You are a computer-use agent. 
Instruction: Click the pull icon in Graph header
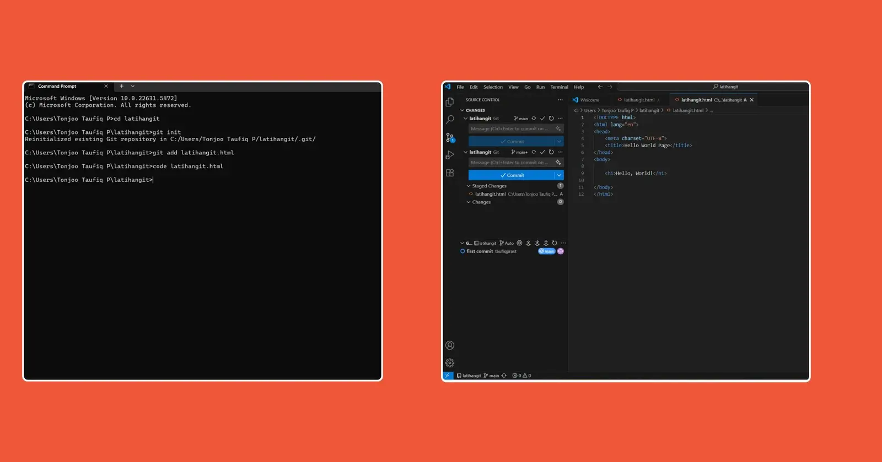537,243
